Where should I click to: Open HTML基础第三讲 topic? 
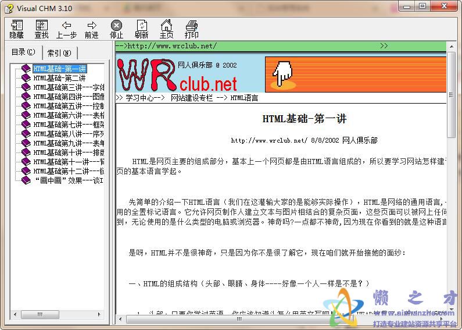(69, 87)
